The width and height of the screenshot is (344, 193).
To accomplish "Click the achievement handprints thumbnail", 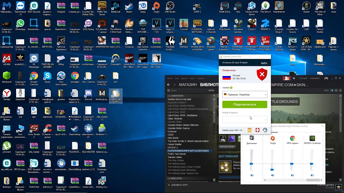I will 225,167.
